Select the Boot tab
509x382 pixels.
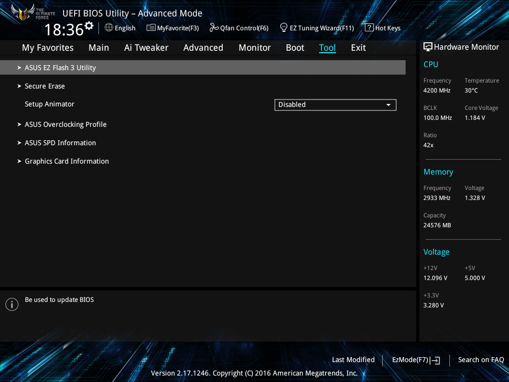(295, 48)
